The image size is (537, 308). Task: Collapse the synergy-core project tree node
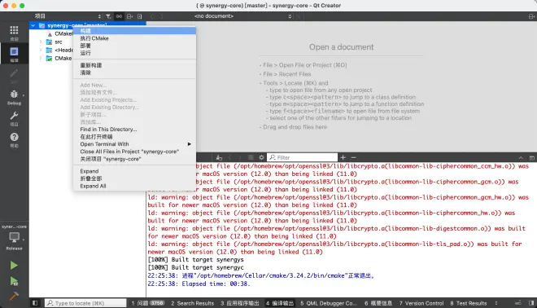coord(33,25)
